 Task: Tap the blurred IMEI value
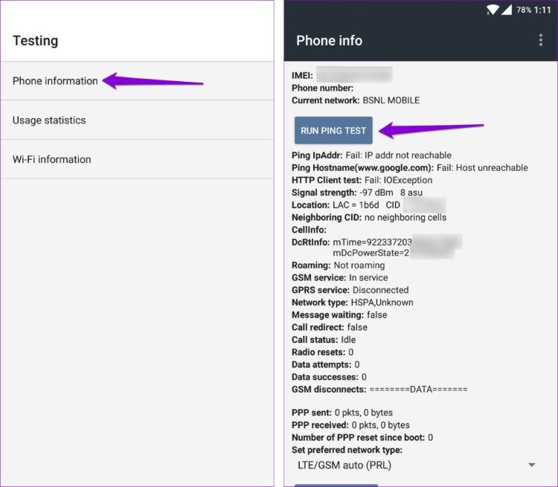click(x=353, y=74)
